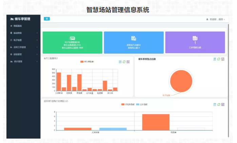Expand the chevron beside 基础数据
Image resolution: width=237 pixels, height=143 pixels.
click(x=37, y=33)
